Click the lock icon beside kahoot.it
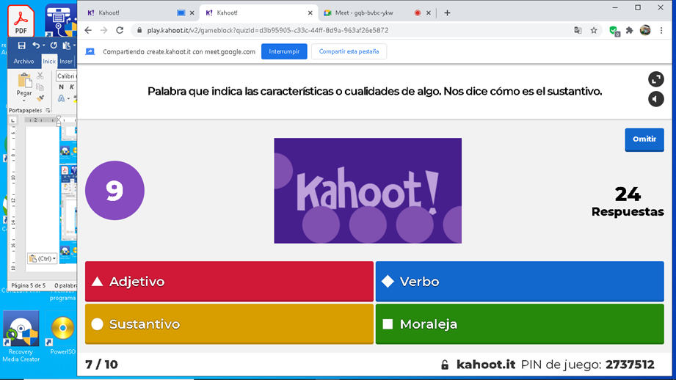This screenshot has height=380, width=676. pos(445,365)
